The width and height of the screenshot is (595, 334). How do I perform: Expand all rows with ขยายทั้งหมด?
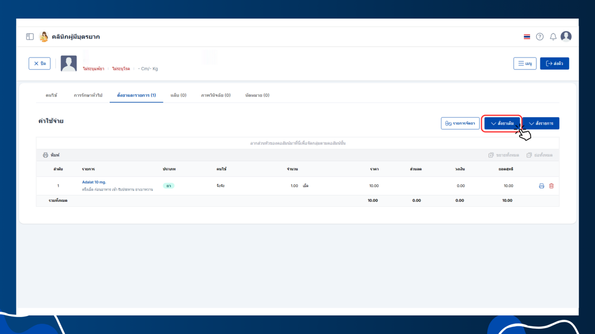click(504, 155)
